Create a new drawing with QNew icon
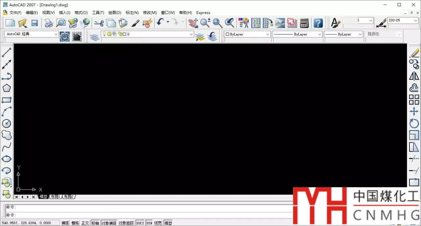421x226 pixels. [x=11, y=23]
